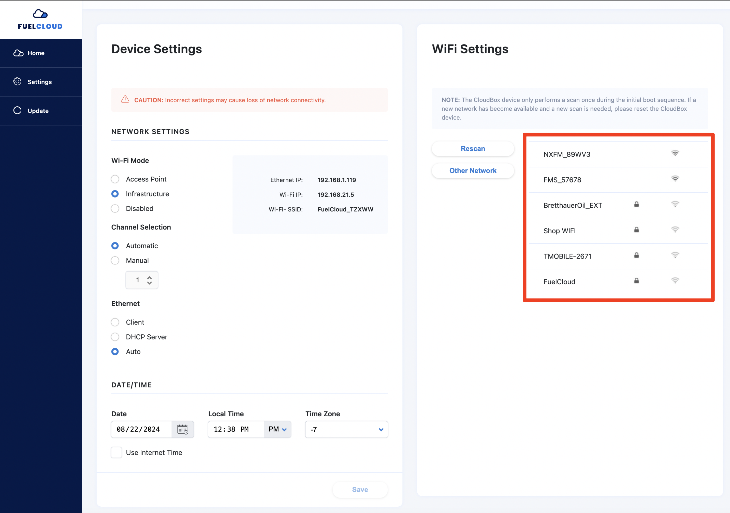Click the Update refresh icon

(x=17, y=110)
